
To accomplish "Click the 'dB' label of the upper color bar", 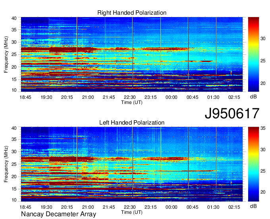I will 253,97.
